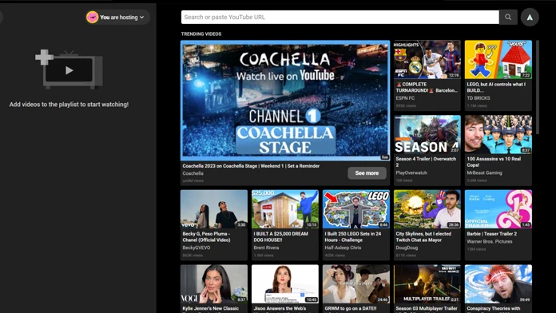Open '100 Assassins vs 10 Real Cops' thumbnail
Image resolution: width=556 pixels, height=313 pixels.
498,134
